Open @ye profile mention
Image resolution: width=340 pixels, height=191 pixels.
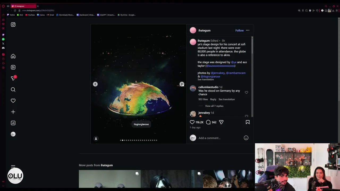click(234, 62)
